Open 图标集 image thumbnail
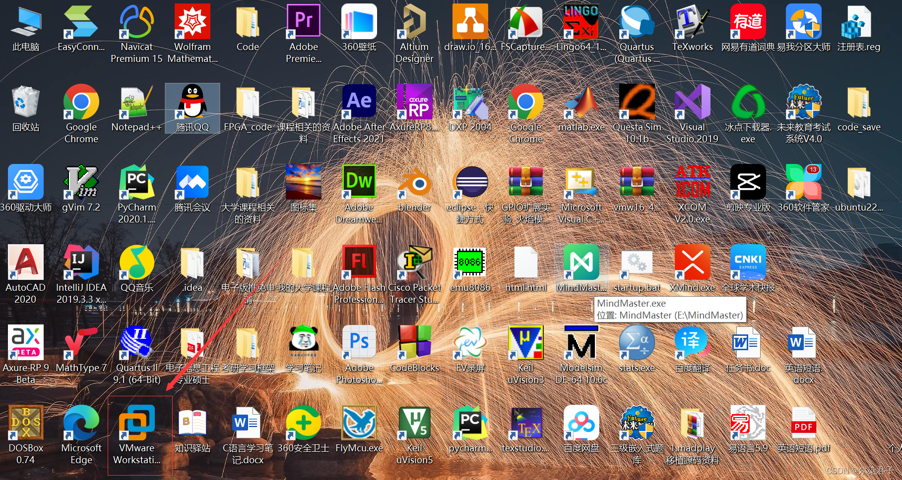Viewport: 902px width, 480px height. [304, 182]
